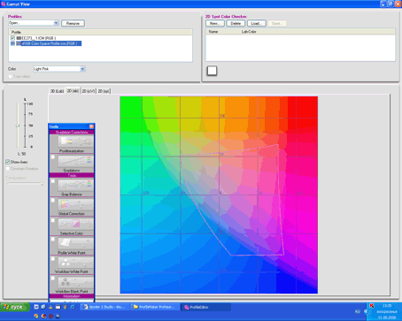402x321 pixels.
Task: Click the white spot color preview swatch
Action: click(x=212, y=71)
